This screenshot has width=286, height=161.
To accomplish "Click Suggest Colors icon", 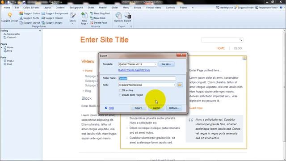I will (x=21, y=13).
